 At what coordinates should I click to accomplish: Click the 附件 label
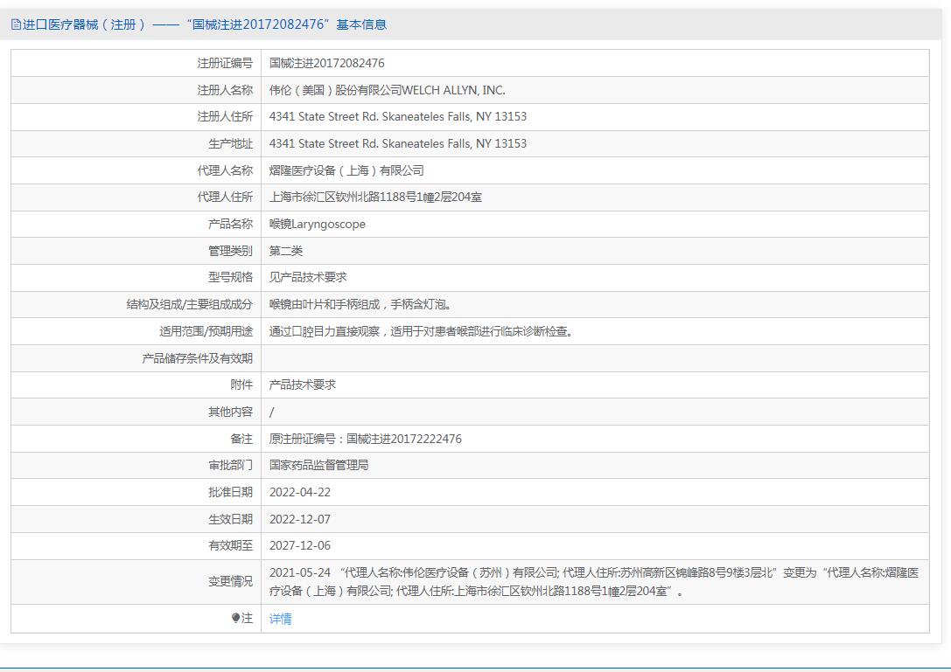click(x=241, y=384)
